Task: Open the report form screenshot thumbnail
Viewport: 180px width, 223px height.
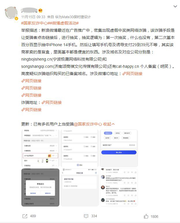Action: point(40,148)
